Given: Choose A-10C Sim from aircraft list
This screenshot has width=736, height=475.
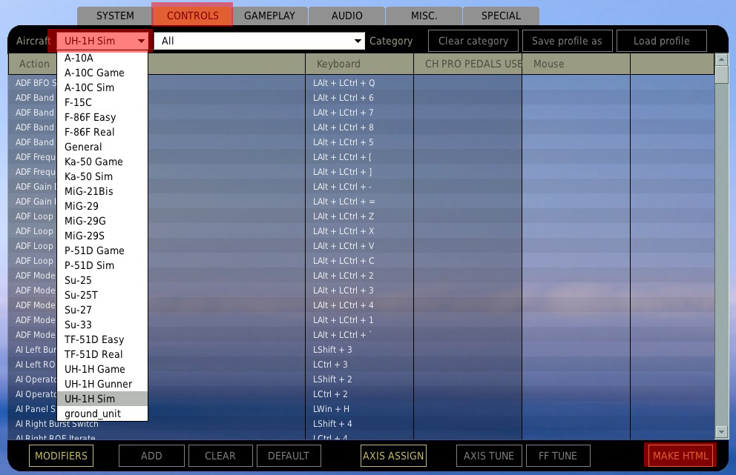Looking at the screenshot, I should click(89, 87).
